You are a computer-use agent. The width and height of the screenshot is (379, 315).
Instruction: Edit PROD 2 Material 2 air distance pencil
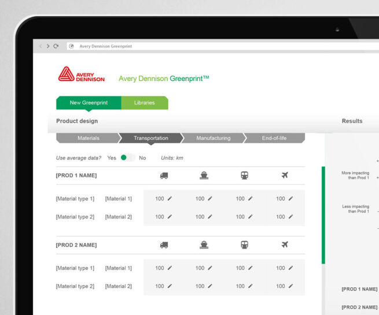[291, 286]
